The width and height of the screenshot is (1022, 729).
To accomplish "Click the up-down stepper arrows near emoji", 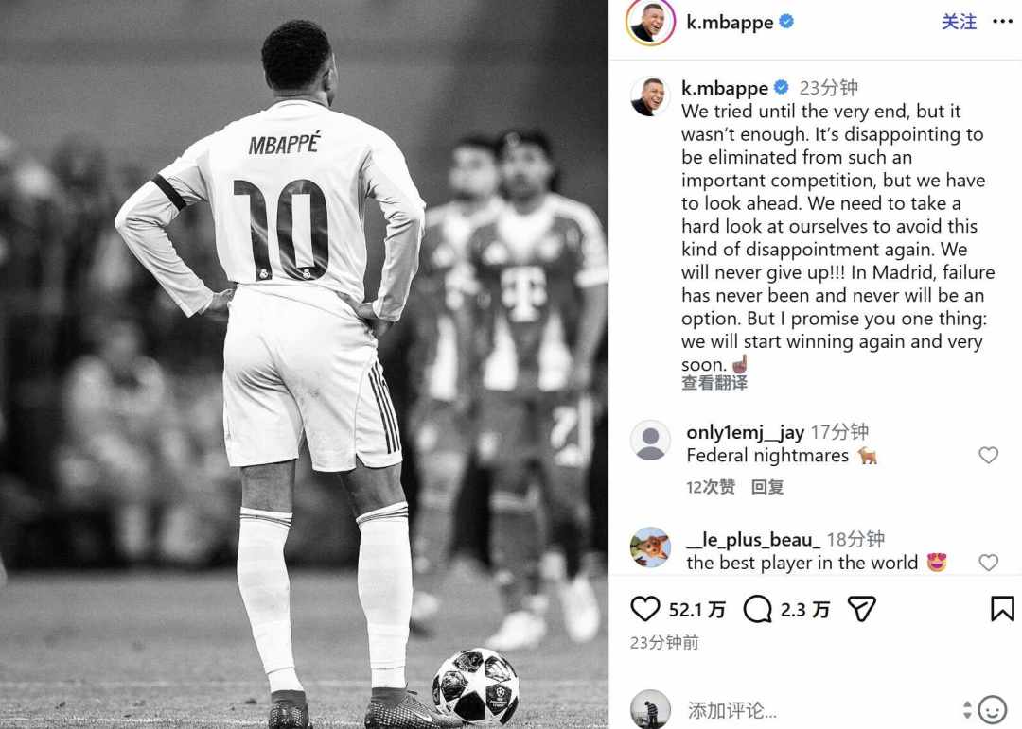I will (x=967, y=709).
